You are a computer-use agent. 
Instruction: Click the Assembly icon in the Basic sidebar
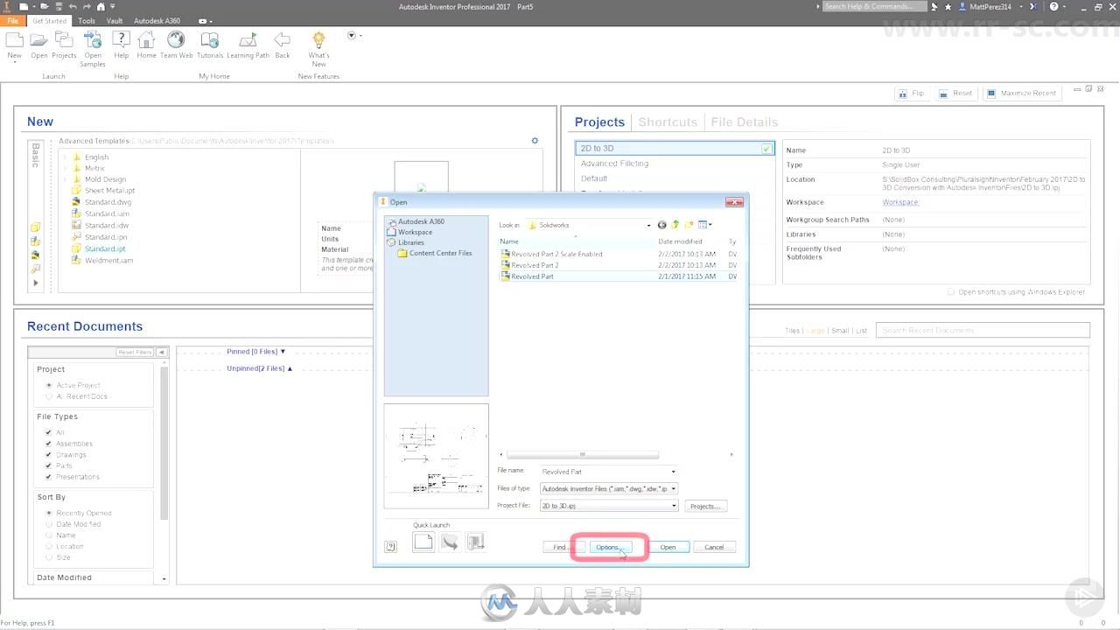click(x=35, y=241)
